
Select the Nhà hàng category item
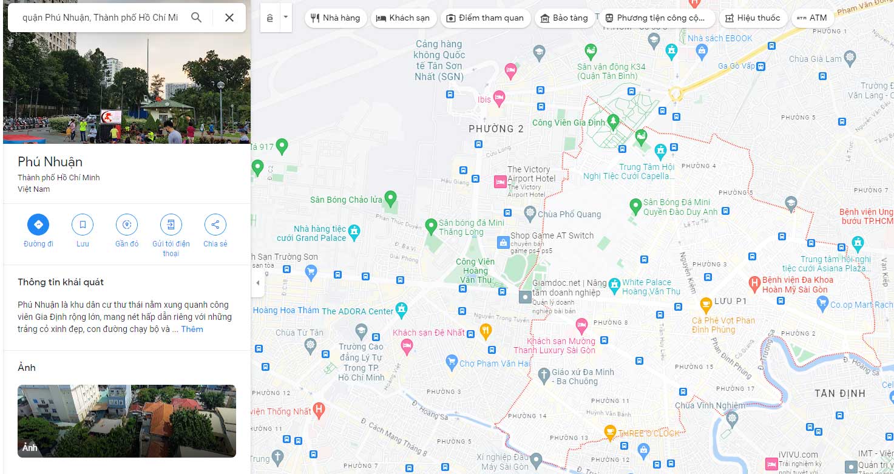point(335,18)
